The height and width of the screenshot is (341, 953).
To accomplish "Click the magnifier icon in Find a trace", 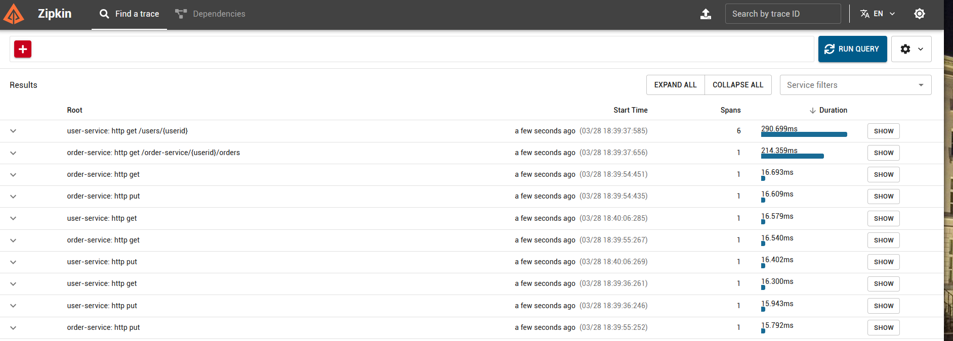I will (104, 14).
